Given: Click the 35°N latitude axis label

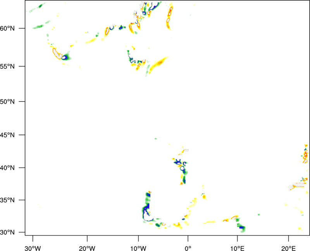Looking at the screenshot, I should point(7,200).
